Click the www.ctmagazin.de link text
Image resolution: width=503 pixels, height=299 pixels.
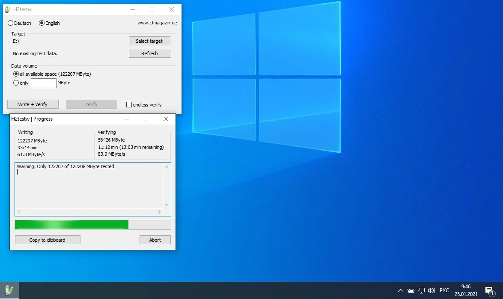157,23
